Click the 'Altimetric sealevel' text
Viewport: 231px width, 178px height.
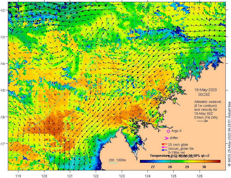tap(208, 102)
